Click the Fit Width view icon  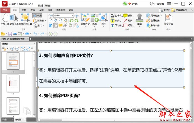[60, 20]
